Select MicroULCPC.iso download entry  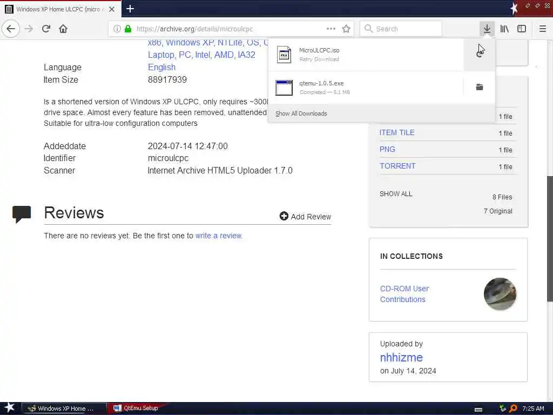pyautogui.click(x=366, y=55)
